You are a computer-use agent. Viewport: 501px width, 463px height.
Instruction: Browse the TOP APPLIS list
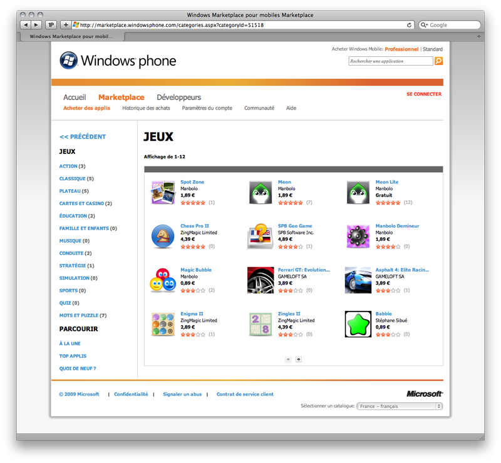pos(73,356)
